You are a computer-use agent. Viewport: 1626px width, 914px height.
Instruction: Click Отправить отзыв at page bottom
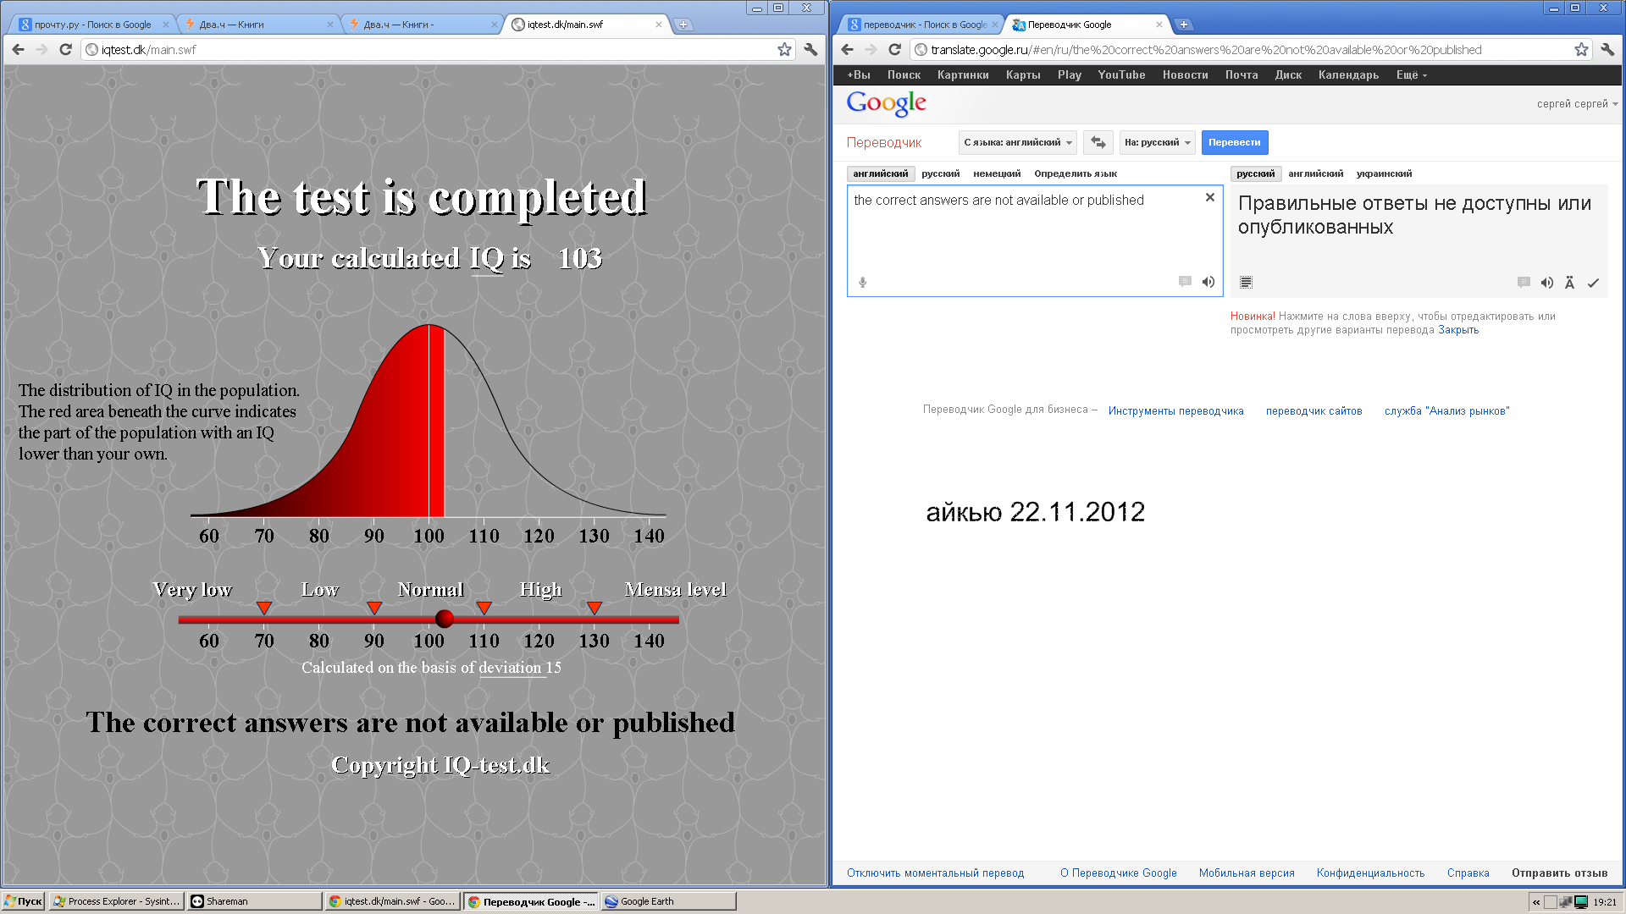coord(1559,873)
